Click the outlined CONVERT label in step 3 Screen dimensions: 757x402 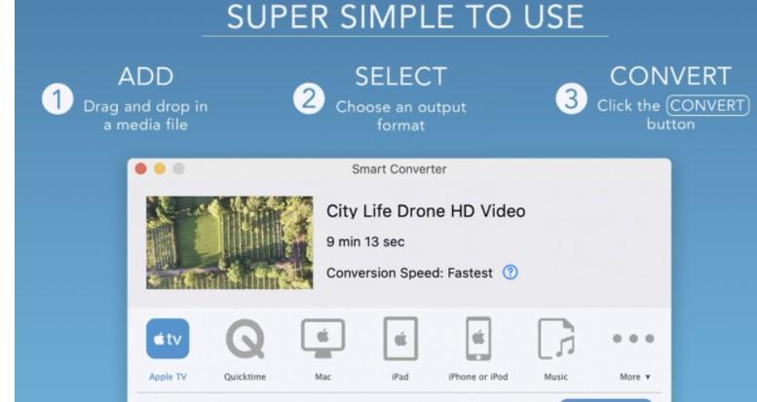click(707, 106)
